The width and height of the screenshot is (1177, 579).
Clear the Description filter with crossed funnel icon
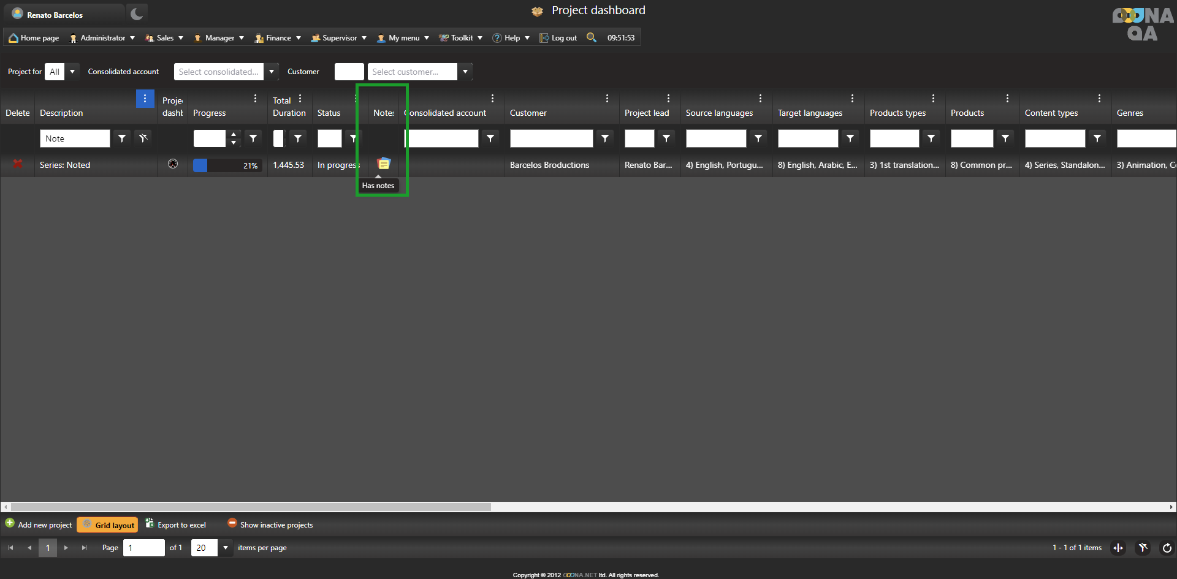143,138
